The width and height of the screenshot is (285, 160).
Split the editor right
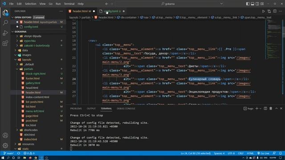pyautogui.click(x=275, y=11)
